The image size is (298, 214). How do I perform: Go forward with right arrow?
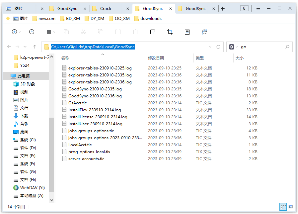click(x=17, y=47)
